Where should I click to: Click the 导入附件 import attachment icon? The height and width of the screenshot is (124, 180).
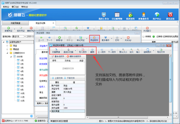coord(83,50)
